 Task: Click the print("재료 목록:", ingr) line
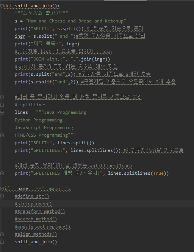[47, 44]
